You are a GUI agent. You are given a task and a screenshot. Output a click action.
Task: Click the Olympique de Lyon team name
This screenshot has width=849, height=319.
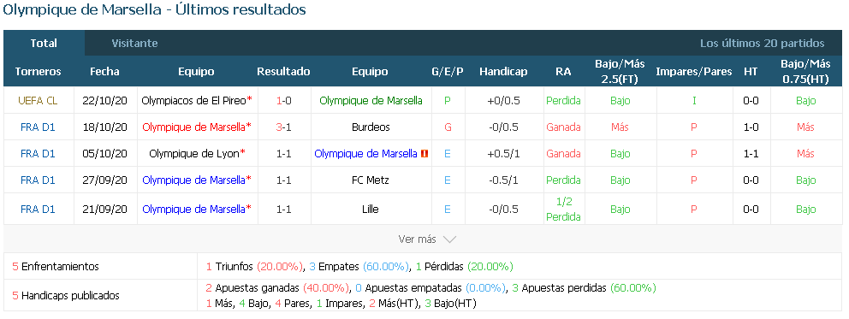click(x=193, y=154)
